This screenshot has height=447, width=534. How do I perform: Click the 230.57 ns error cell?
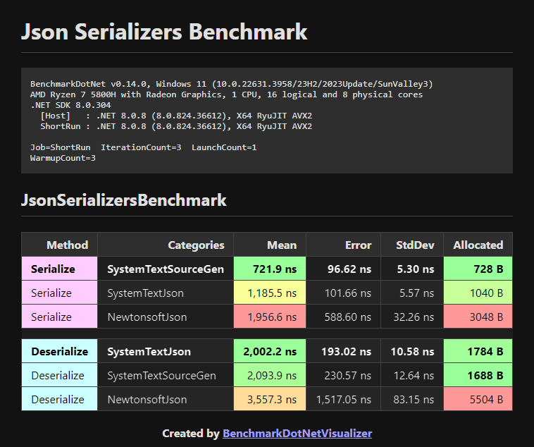343,375
